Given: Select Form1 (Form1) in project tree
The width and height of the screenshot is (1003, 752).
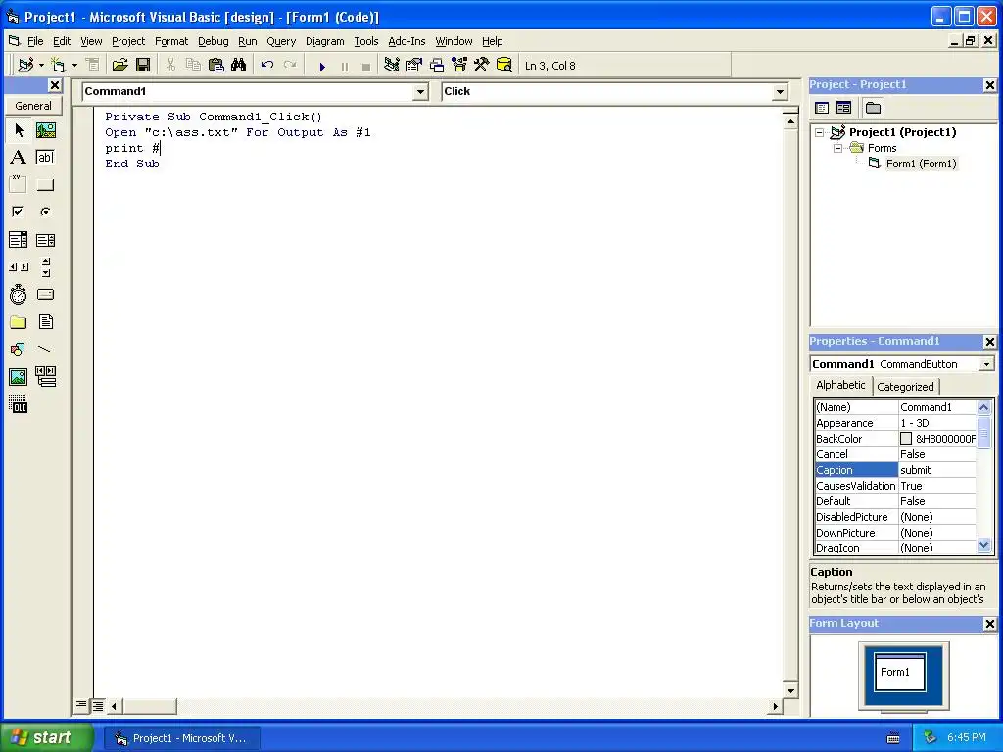Looking at the screenshot, I should 921,164.
